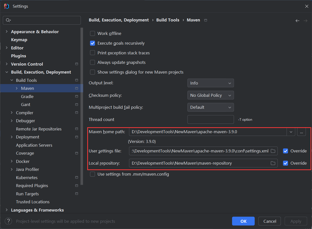This screenshot has height=229, width=312.
Task: Click project-level icon beside Required Plugins
Action: (x=76, y=186)
